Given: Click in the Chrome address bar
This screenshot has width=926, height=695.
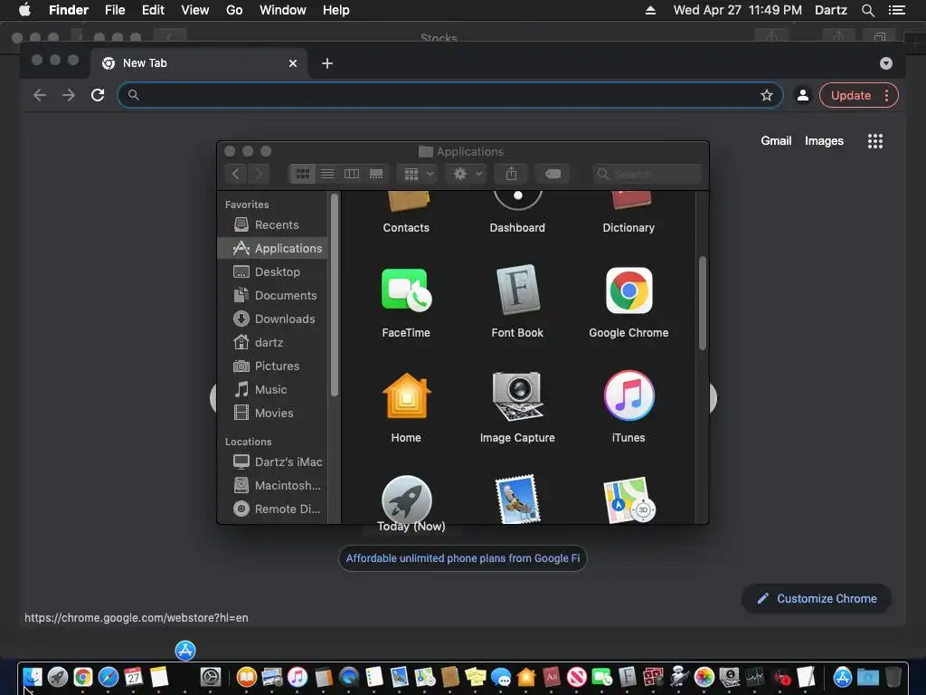Looking at the screenshot, I should (x=449, y=95).
